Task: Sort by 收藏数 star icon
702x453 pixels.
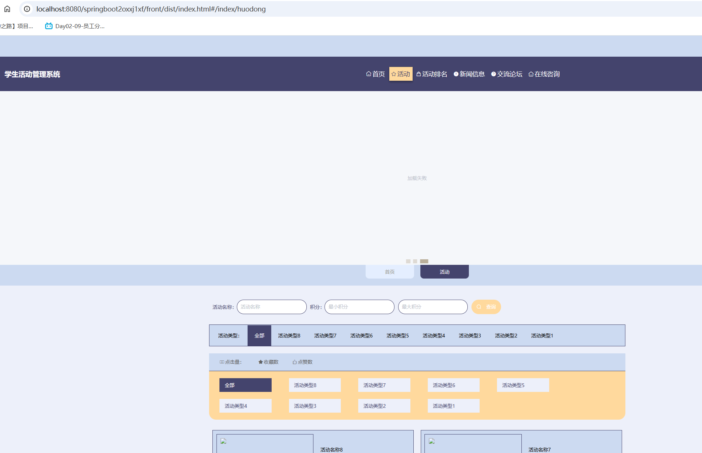Action: (261, 362)
